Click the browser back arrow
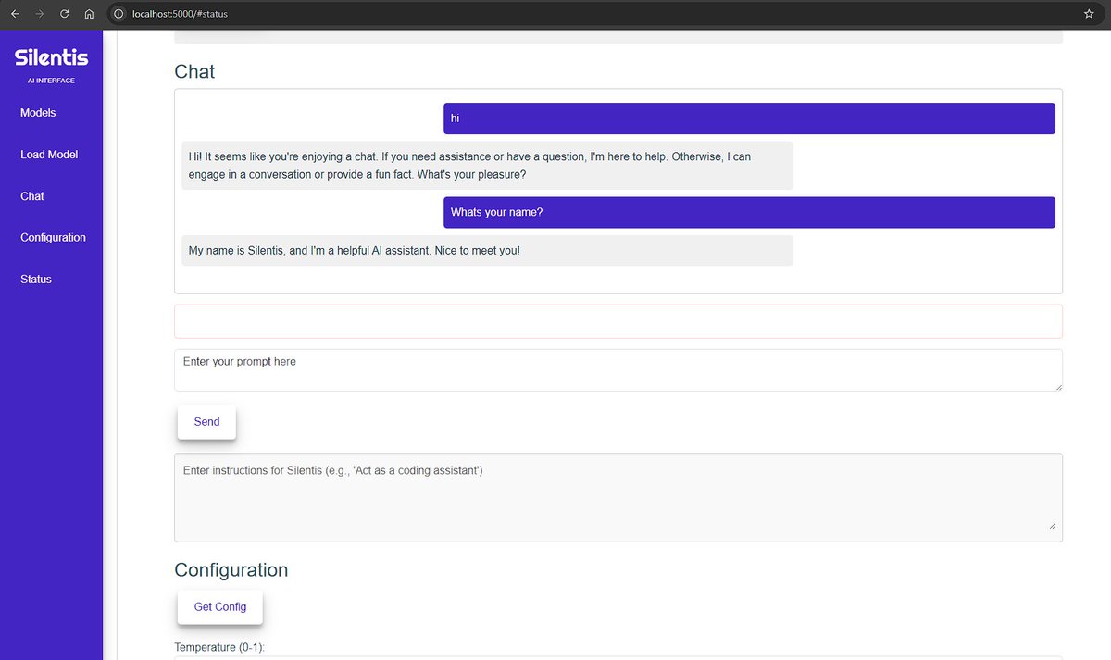1111x660 pixels. point(15,14)
